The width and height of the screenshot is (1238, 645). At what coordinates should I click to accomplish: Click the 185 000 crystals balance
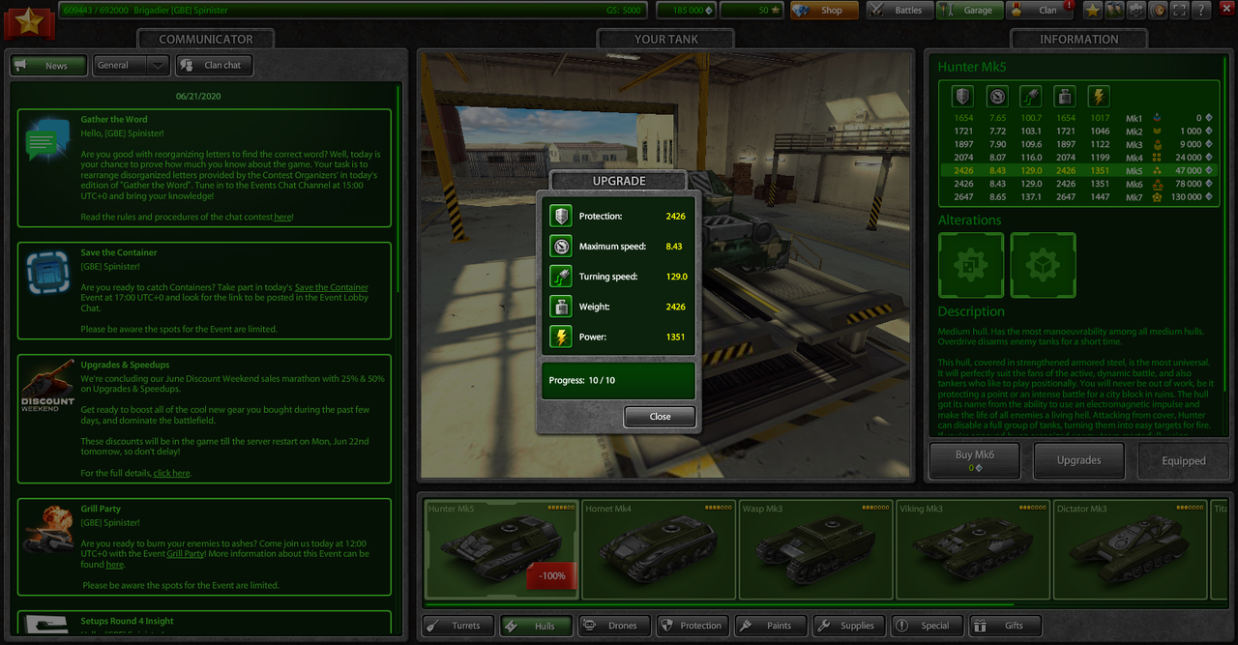coord(686,10)
